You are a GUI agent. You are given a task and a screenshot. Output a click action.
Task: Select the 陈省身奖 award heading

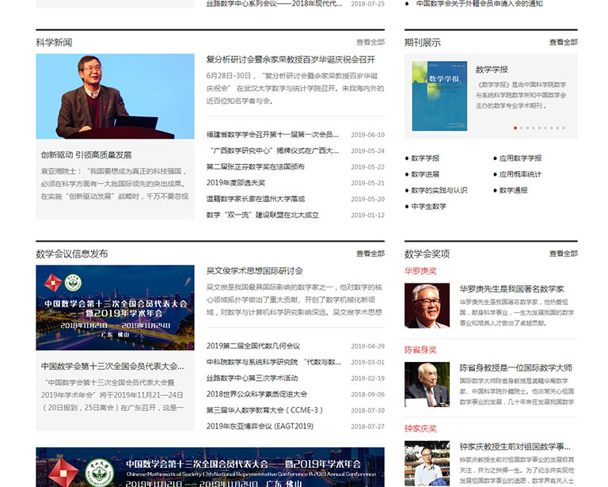[420, 349]
